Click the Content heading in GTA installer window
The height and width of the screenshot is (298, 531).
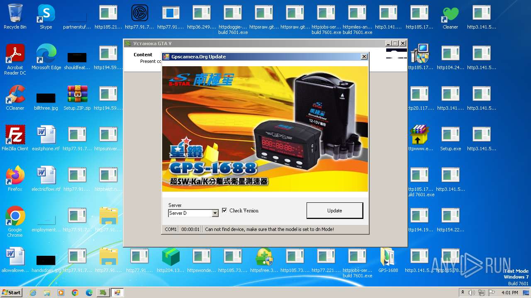coord(143,55)
